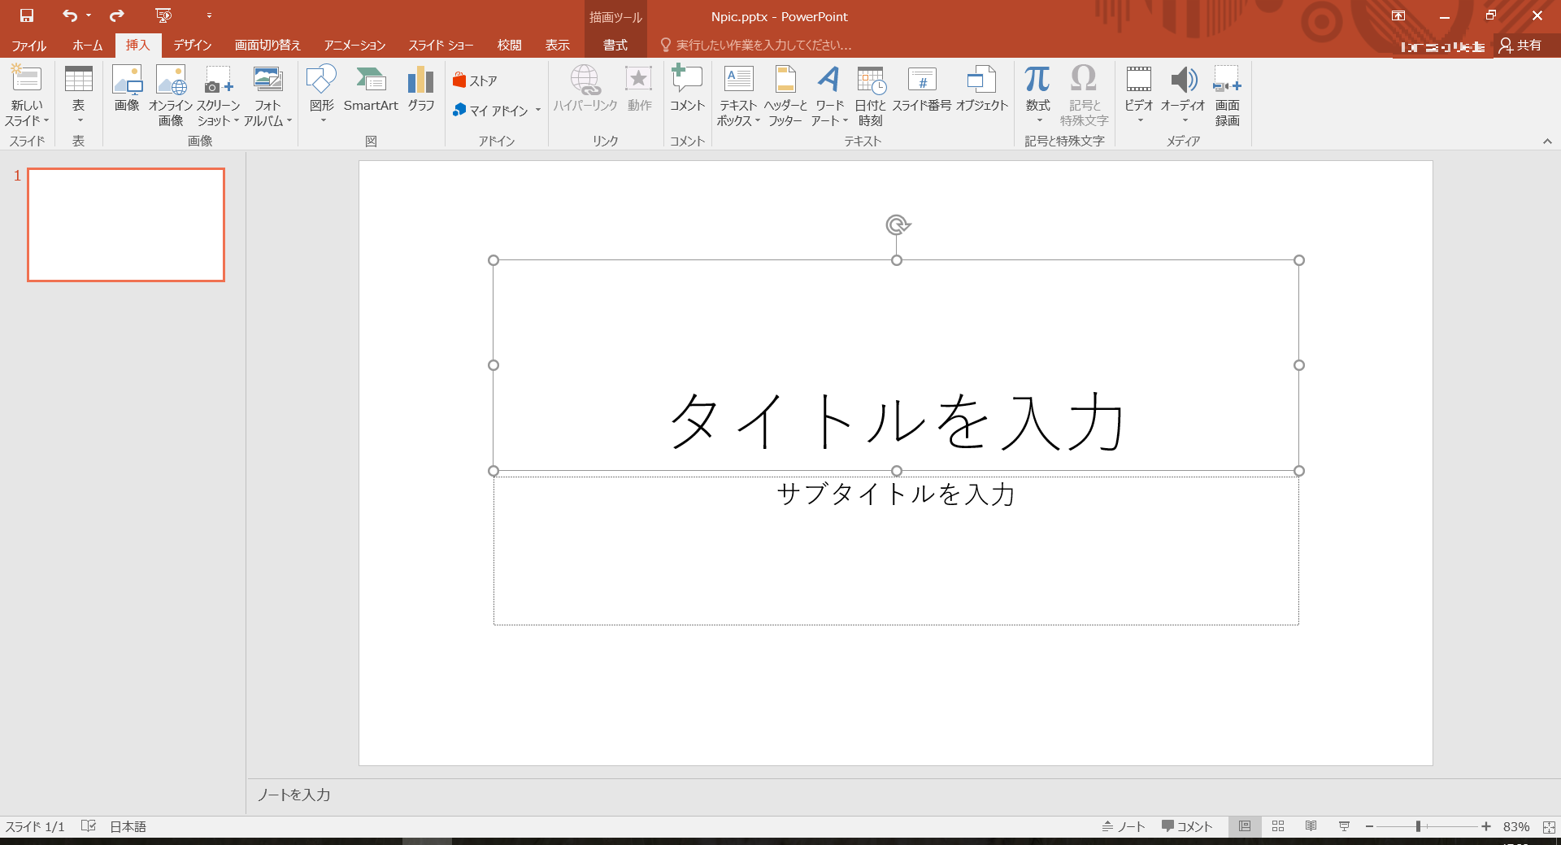Undo the last action
The height and width of the screenshot is (845, 1561).
pos(70,15)
